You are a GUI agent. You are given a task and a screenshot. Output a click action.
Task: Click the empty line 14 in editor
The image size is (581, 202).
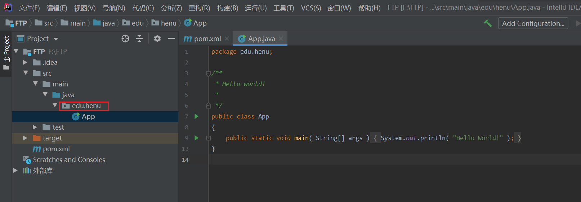tap(394, 160)
